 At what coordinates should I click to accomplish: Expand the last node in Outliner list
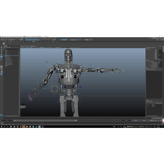pos(5,66)
